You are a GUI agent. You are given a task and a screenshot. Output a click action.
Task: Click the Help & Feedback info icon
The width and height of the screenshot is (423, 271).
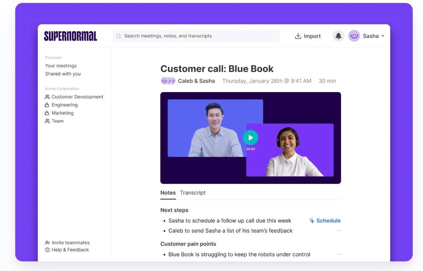47,250
